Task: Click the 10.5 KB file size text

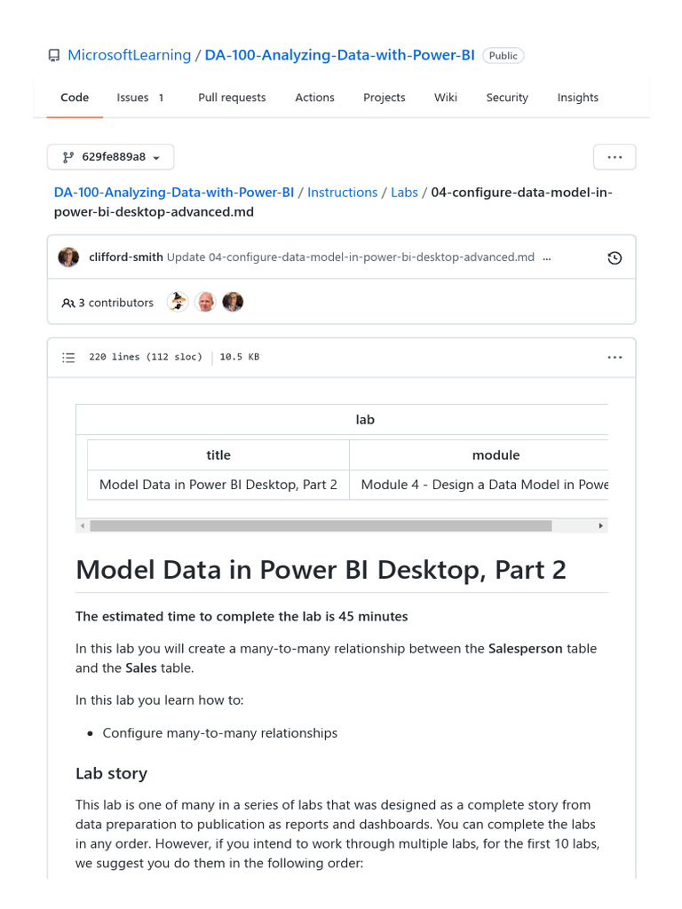Action: pyautogui.click(x=240, y=357)
